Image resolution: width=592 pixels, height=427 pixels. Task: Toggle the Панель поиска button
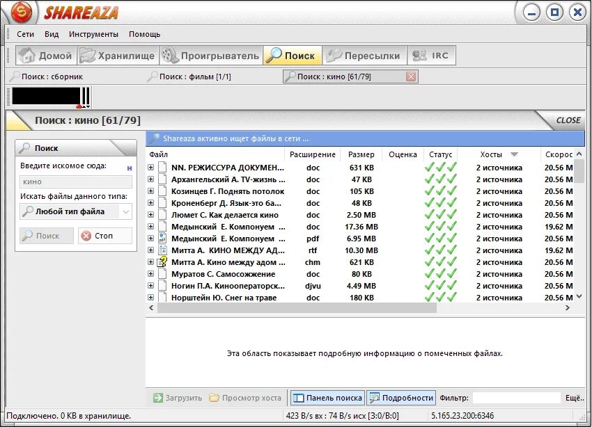(327, 398)
